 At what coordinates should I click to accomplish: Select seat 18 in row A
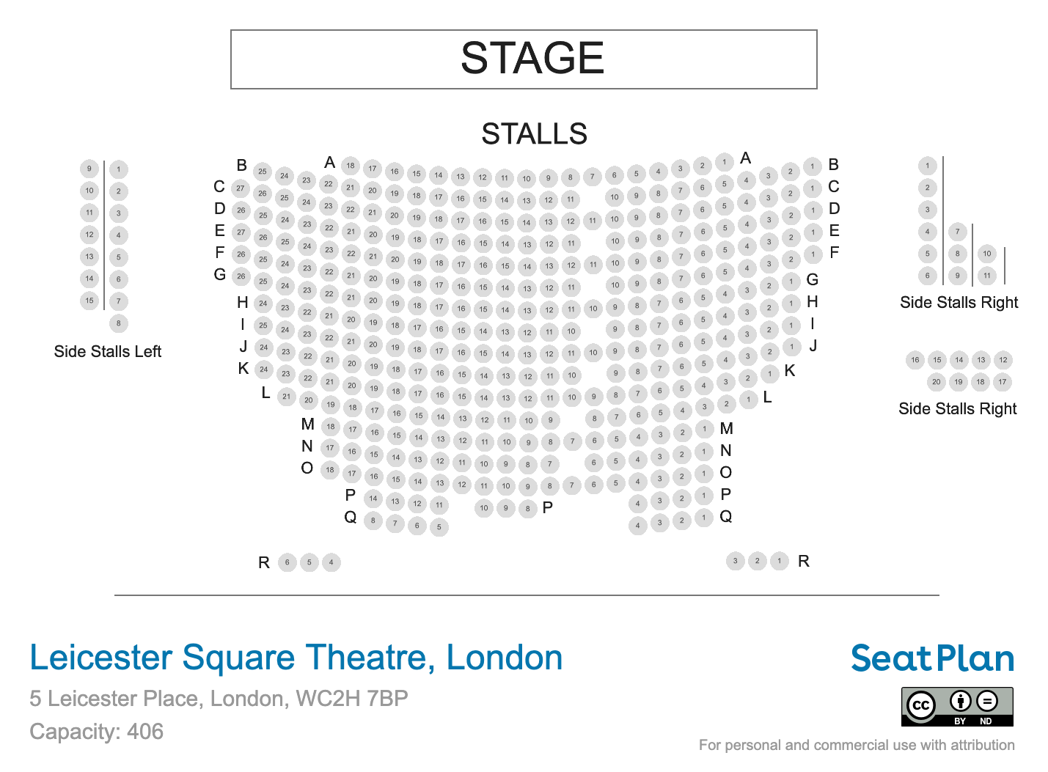pyautogui.click(x=351, y=166)
